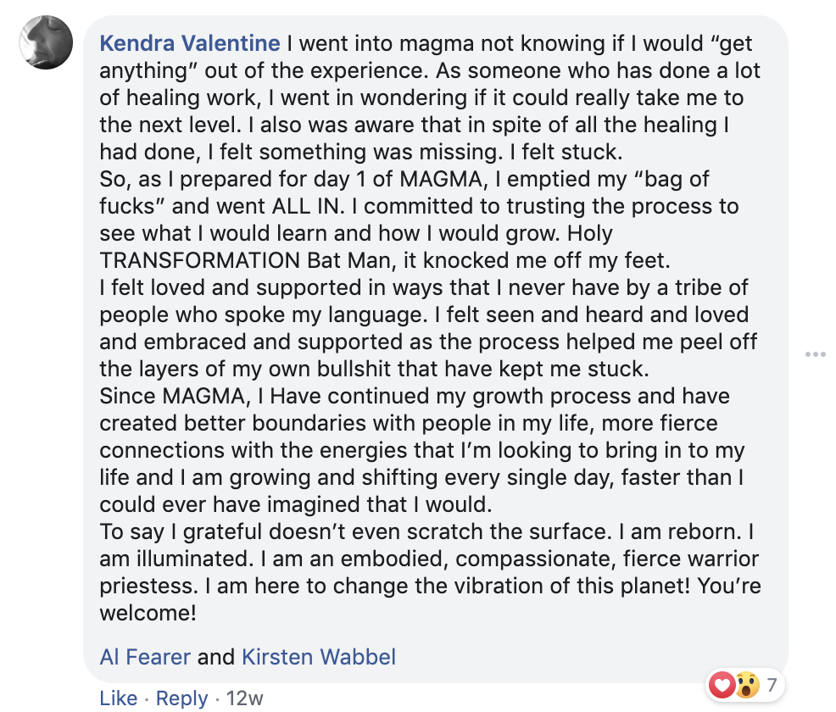Open the three-dot comment options menu
Screen dimensions: 836x712
click(x=816, y=354)
